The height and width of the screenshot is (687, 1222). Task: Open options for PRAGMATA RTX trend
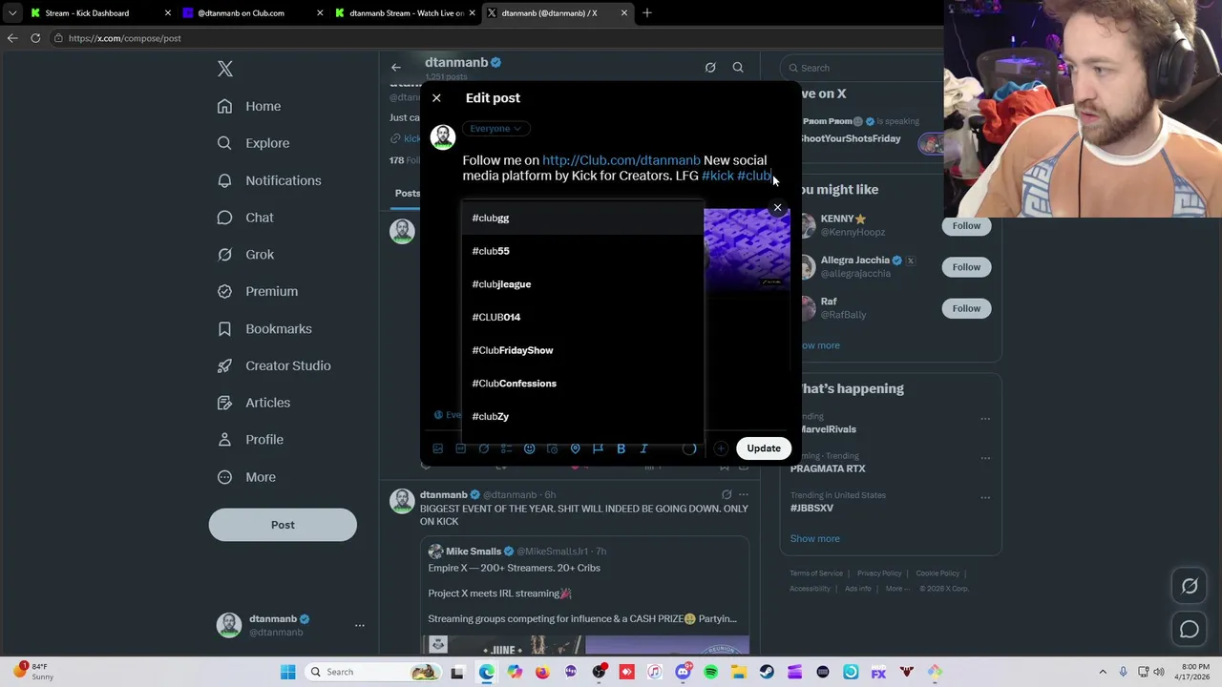[985, 458]
